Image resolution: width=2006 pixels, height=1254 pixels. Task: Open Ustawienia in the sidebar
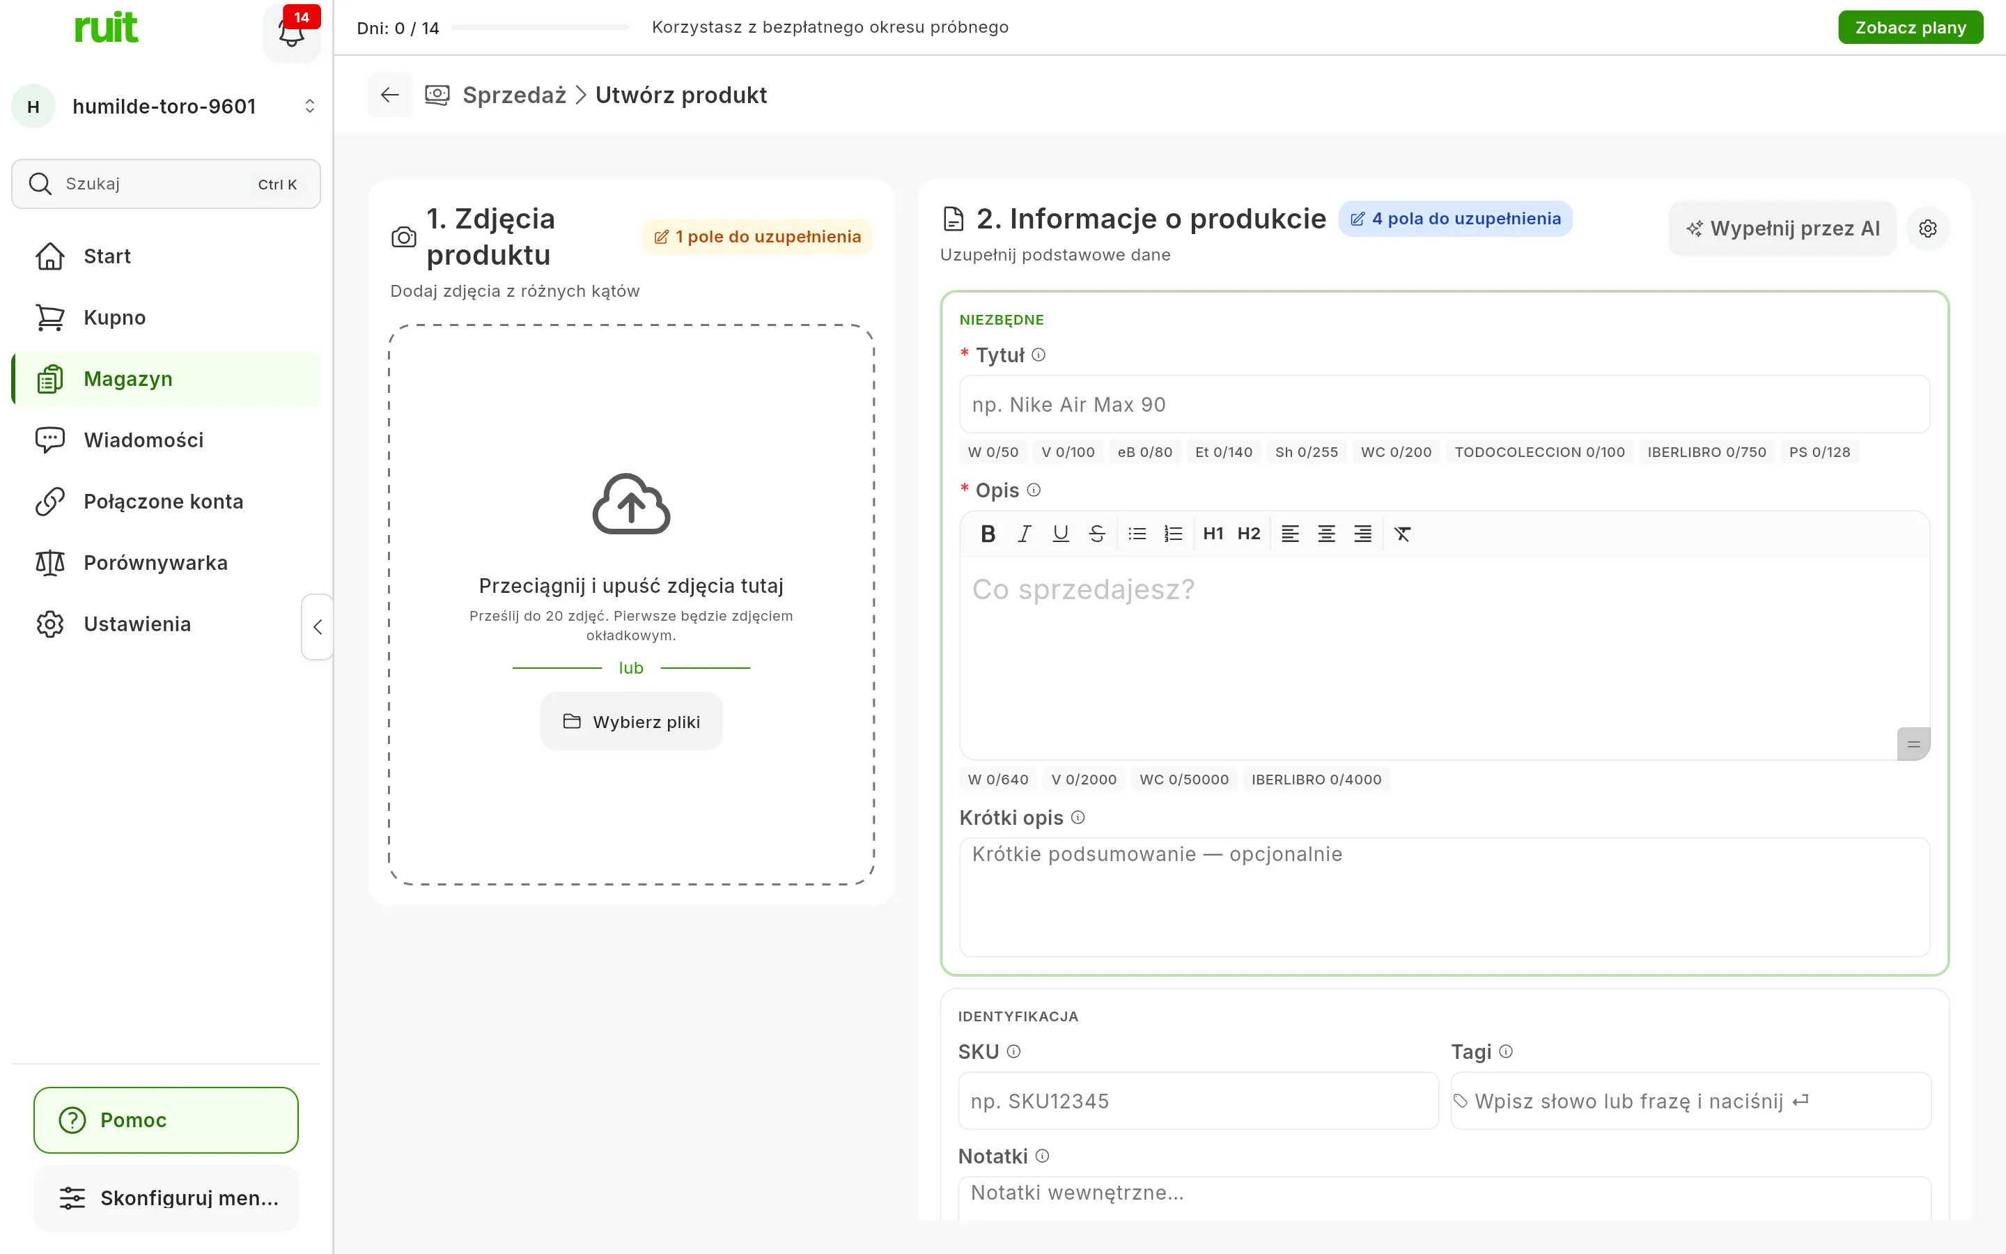(x=166, y=624)
